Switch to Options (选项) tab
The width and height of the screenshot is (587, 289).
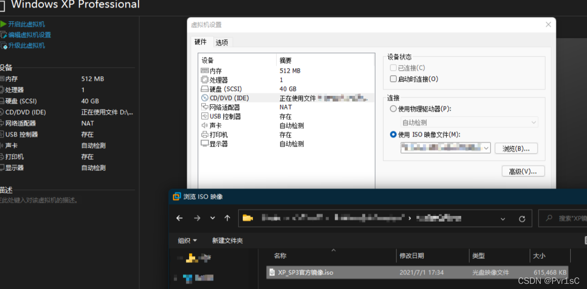click(x=222, y=42)
